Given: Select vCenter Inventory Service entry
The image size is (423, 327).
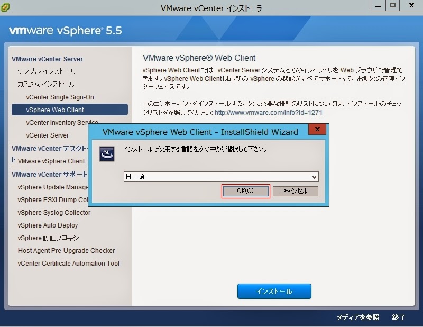Looking at the screenshot, I should (x=62, y=123).
